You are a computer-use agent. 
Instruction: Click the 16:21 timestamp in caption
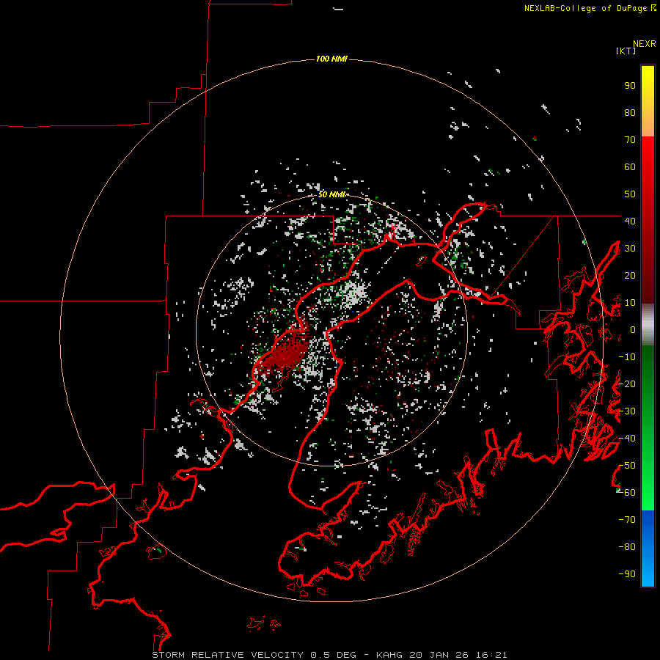[x=491, y=655]
